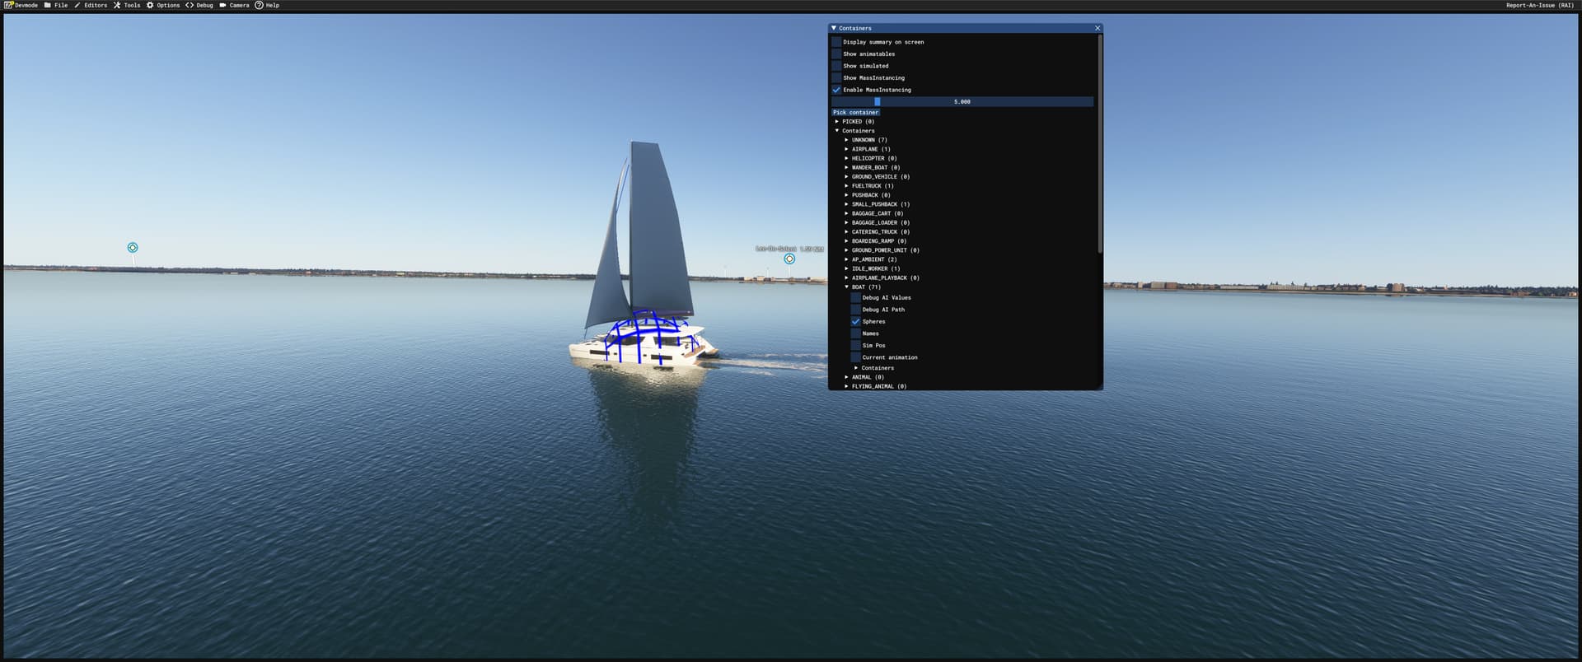1582x662 pixels.
Task: Enable the Sim Pos checkbox
Action: point(855,345)
